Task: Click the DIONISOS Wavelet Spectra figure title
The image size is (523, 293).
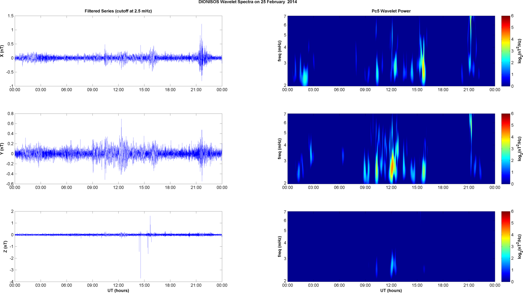Action: tap(248, 2)
